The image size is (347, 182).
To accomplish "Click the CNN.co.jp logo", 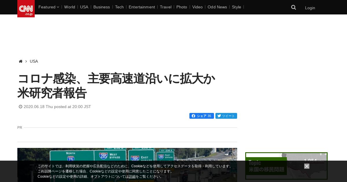I will tap(26, 9).
